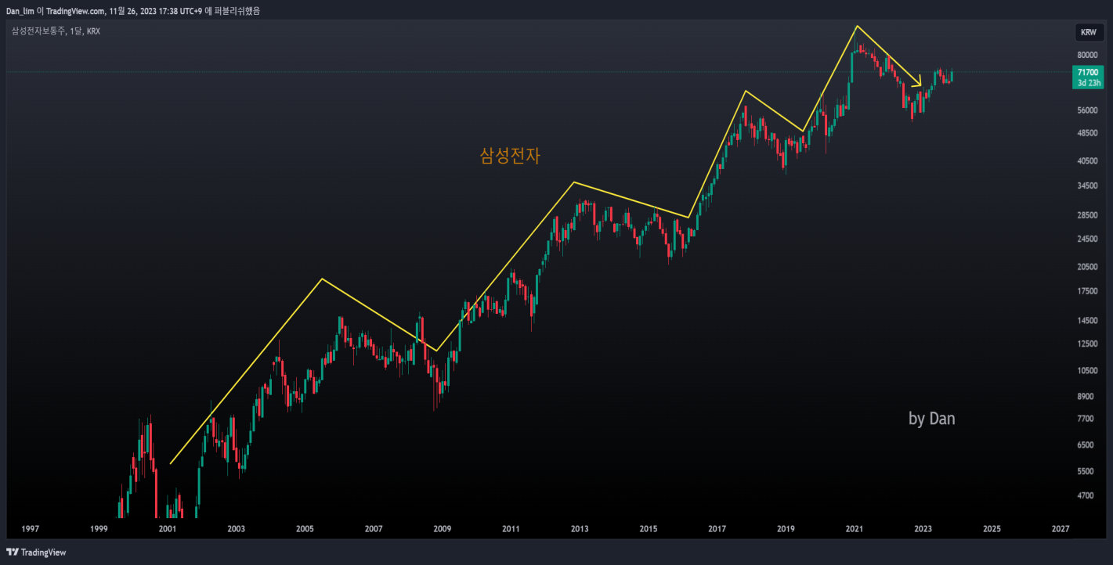
Task: Select the 'by Dan' text annotation
Action: (931, 419)
